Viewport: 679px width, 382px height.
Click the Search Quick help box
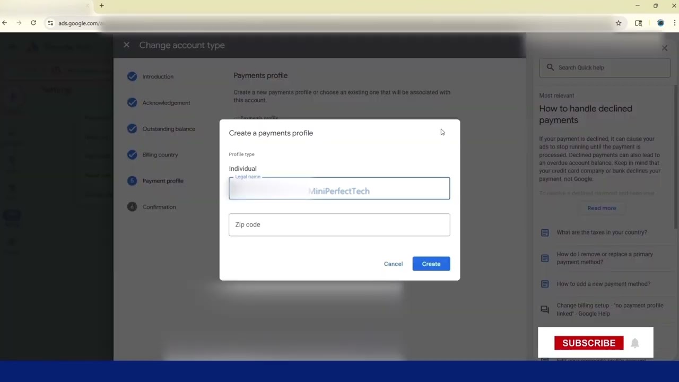[605, 67]
